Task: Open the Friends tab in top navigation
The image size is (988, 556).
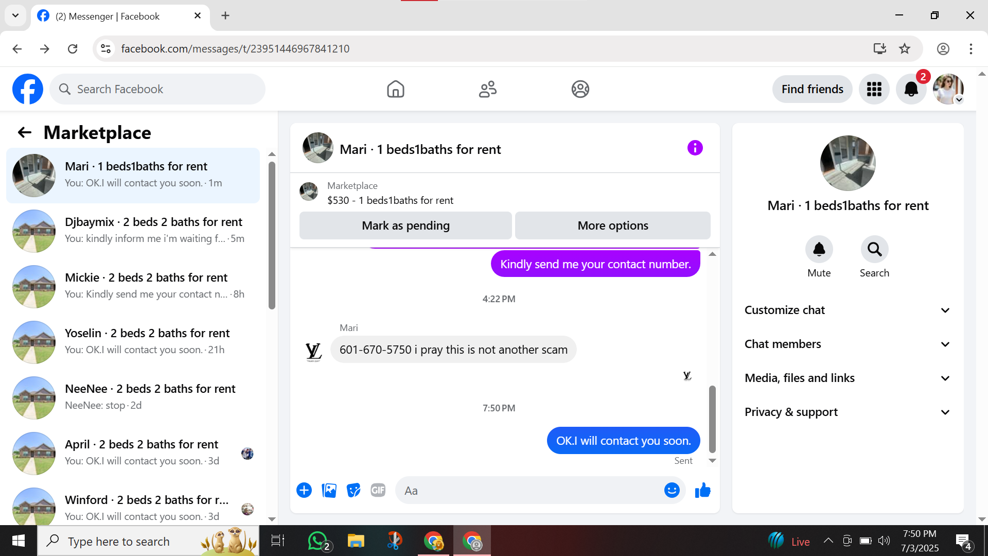Action: pos(487,89)
